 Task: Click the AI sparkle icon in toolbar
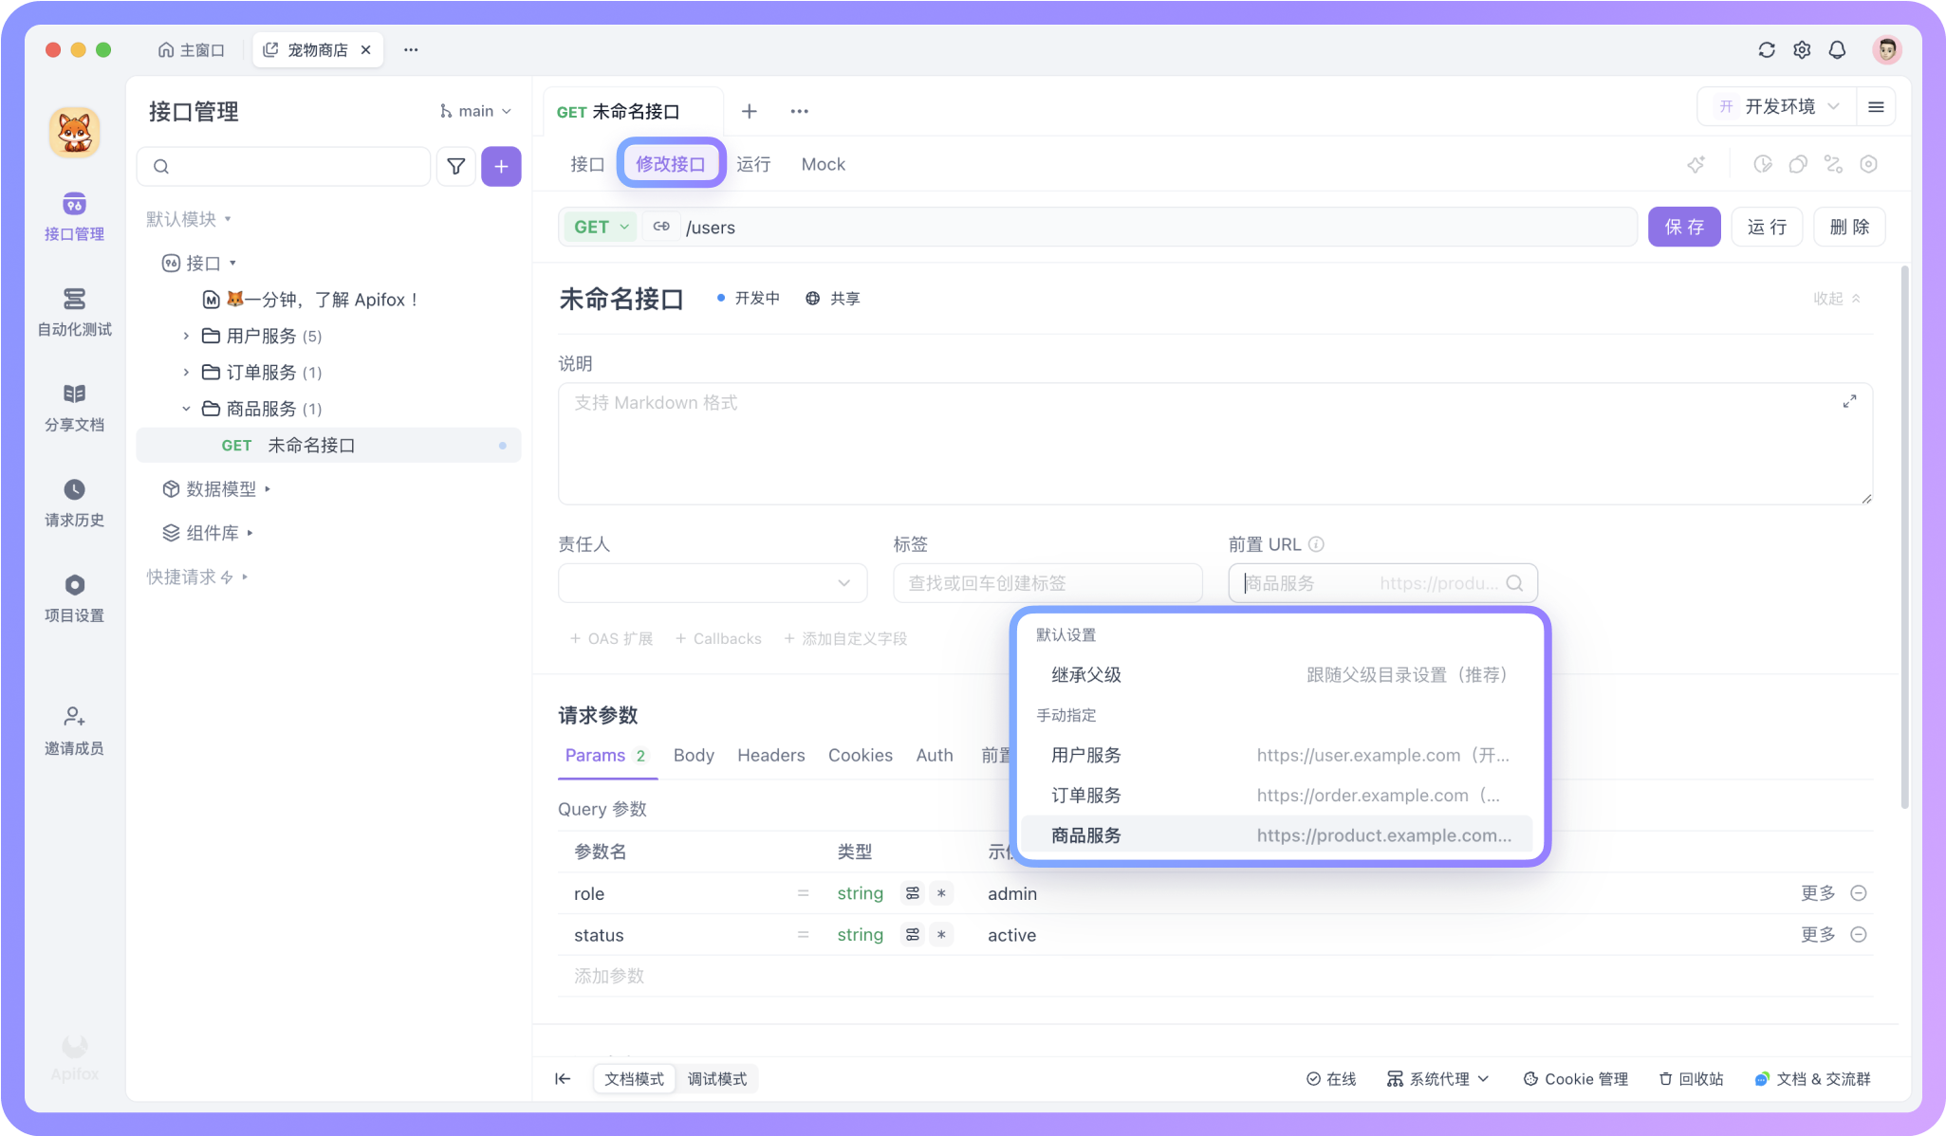tap(1696, 165)
